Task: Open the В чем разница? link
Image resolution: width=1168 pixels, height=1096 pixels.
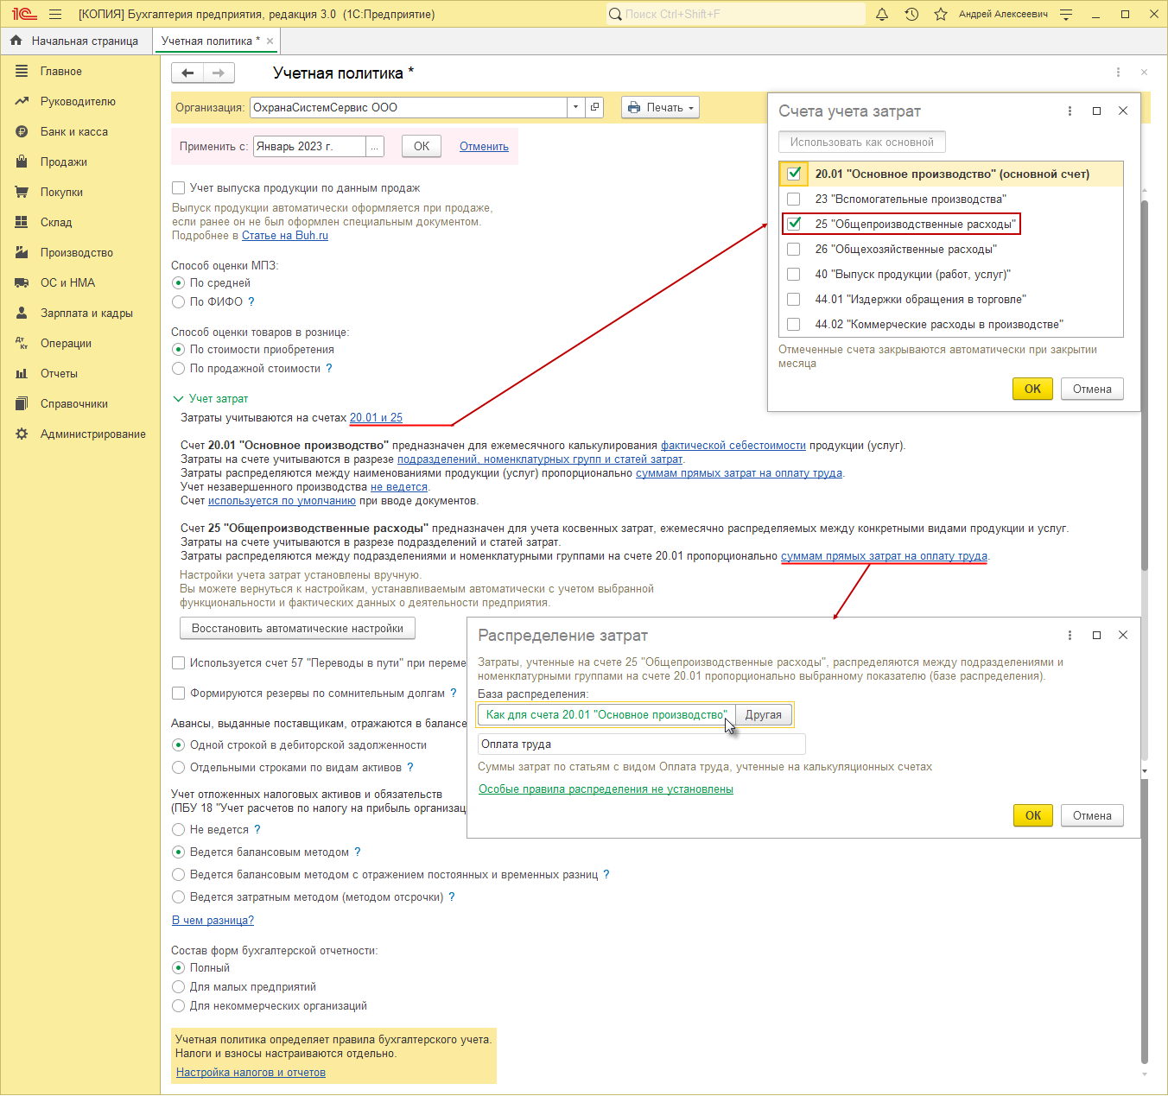Action: pos(213,921)
